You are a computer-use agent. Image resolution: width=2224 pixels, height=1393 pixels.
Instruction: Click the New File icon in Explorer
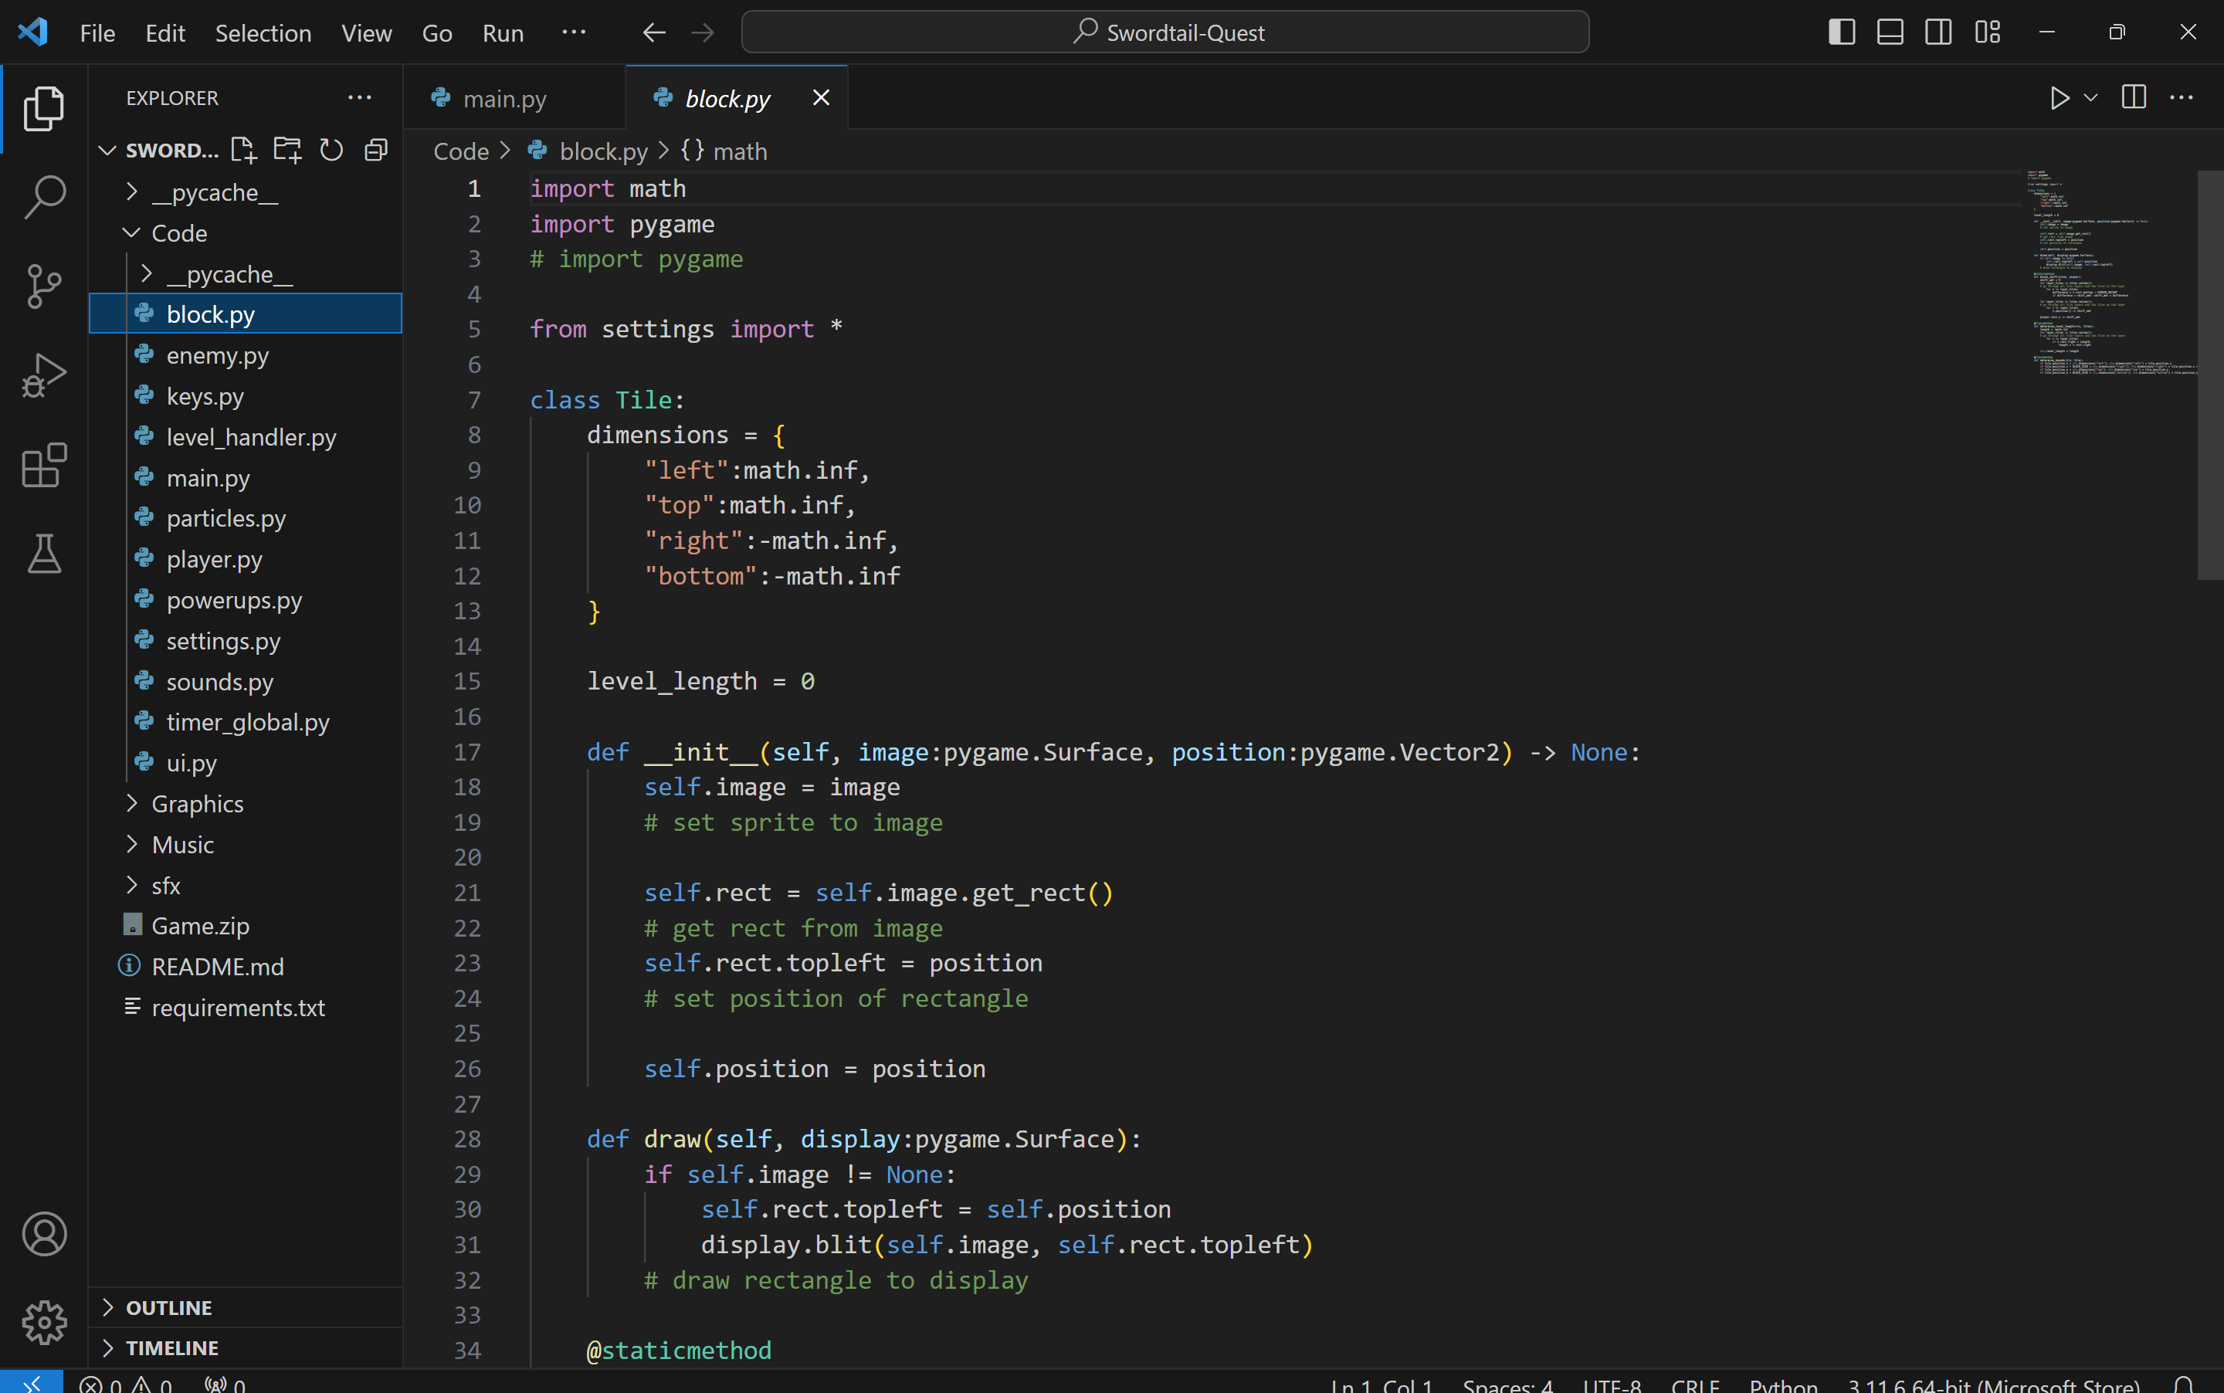coord(243,150)
